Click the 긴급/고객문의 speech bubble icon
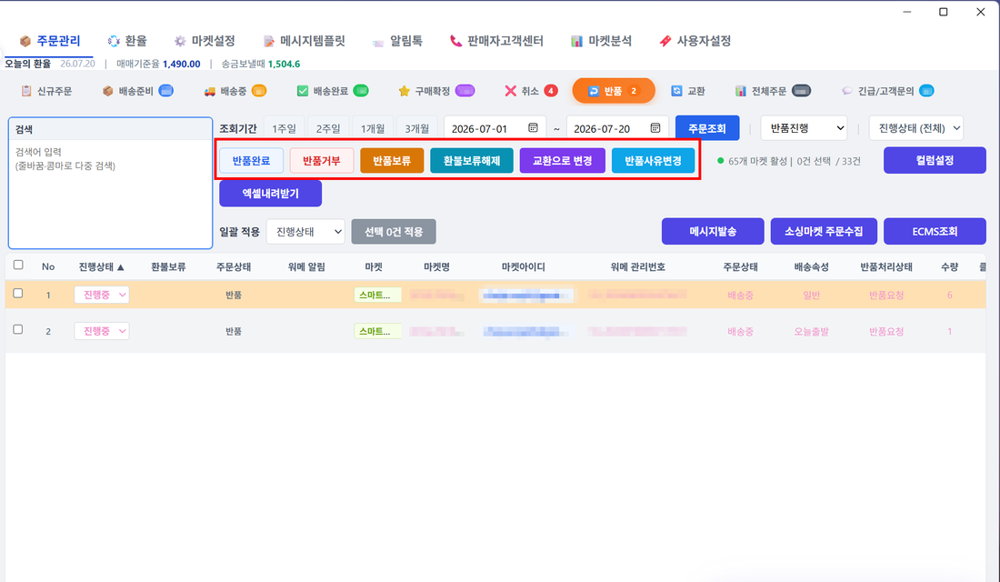Image resolution: width=1000 pixels, height=582 pixels. pos(847,91)
